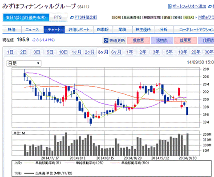Screen dimensions: 214x177
Task: Select the 東証1部 market tab
Action: (26, 18)
